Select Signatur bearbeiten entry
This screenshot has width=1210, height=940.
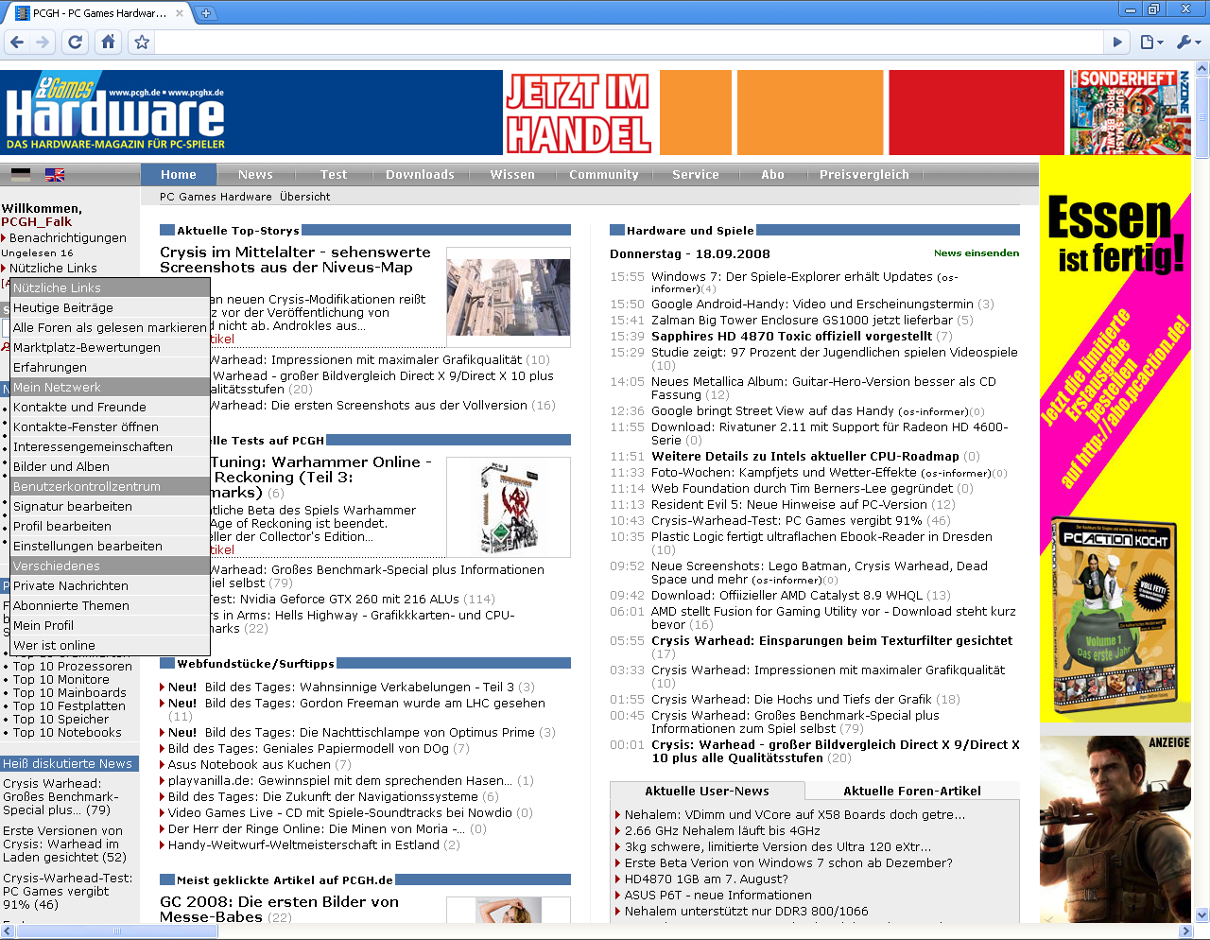110,507
